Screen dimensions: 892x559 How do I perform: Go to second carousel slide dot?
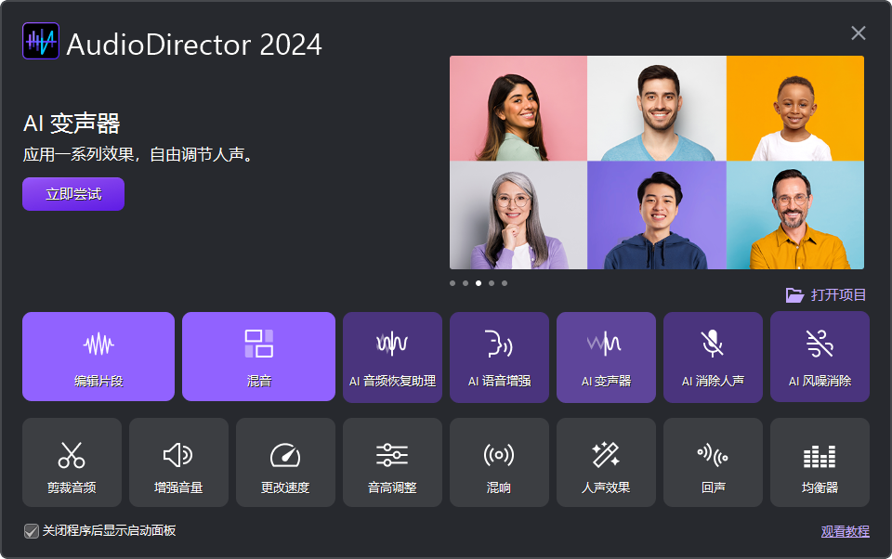(x=466, y=283)
